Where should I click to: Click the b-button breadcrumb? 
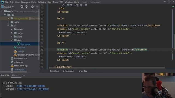pos(83,71)
